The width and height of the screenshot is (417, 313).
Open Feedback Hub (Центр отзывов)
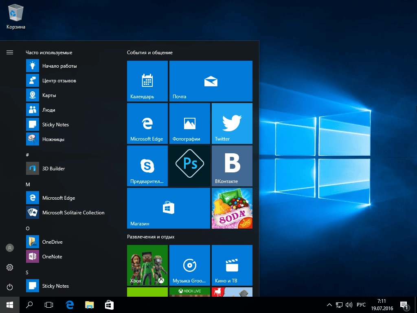coord(72,80)
